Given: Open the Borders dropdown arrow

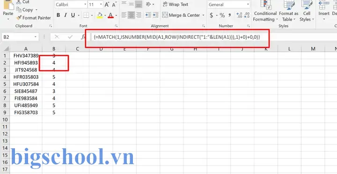Looking at the screenshot, I should [92, 15].
